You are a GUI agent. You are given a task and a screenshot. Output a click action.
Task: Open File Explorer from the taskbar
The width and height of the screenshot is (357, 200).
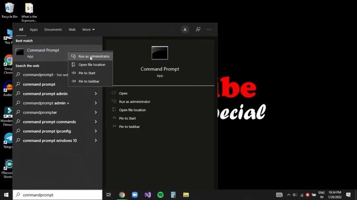click(x=186, y=195)
